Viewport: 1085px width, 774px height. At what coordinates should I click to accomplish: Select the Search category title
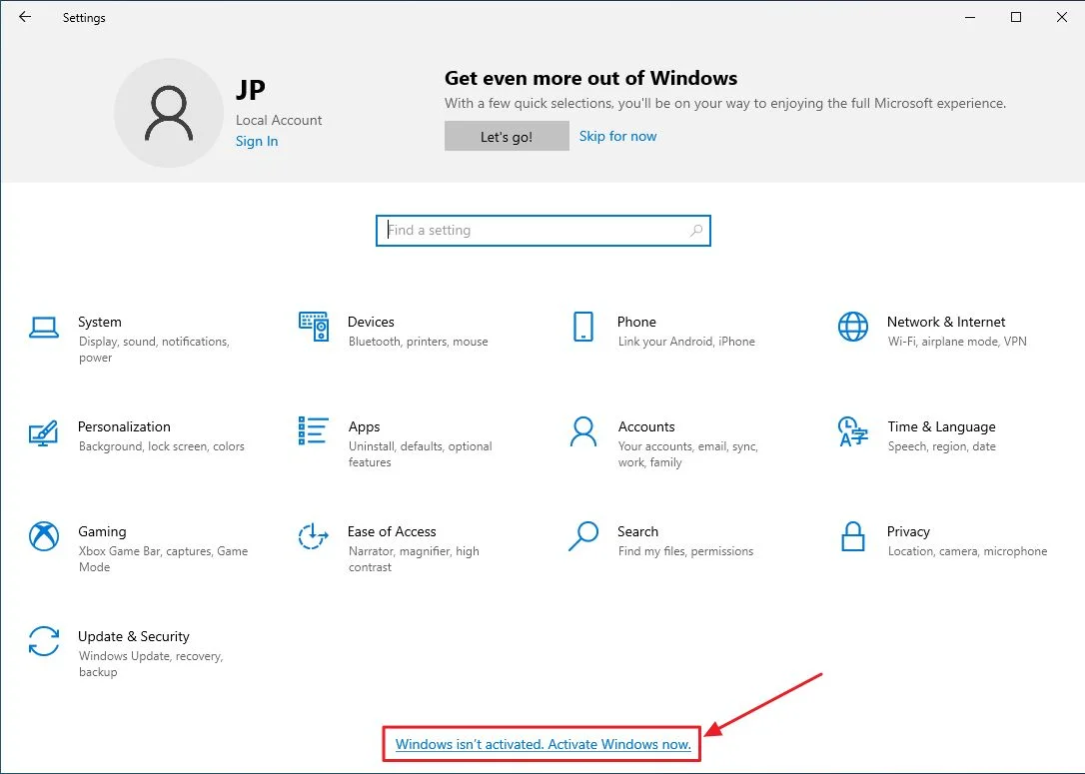638,531
